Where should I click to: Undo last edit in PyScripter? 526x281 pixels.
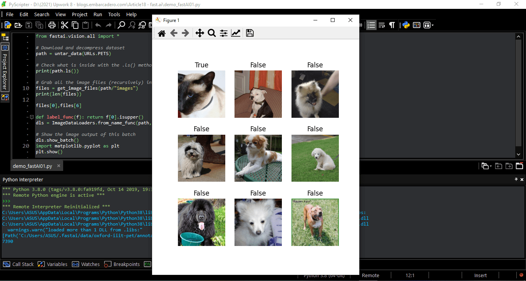click(x=98, y=25)
